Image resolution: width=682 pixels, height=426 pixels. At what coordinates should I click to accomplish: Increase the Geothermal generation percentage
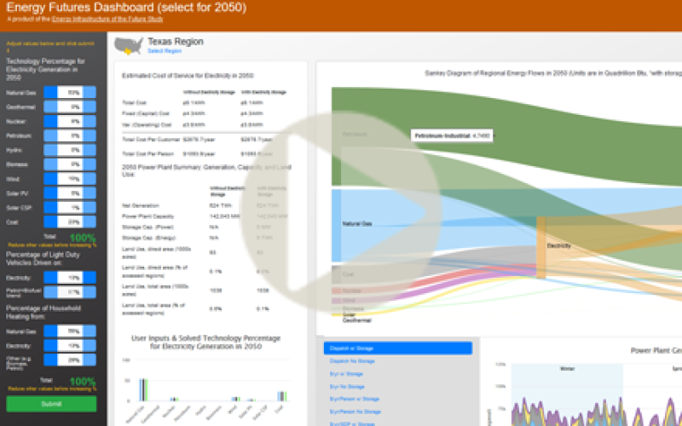tap(95, 106)
